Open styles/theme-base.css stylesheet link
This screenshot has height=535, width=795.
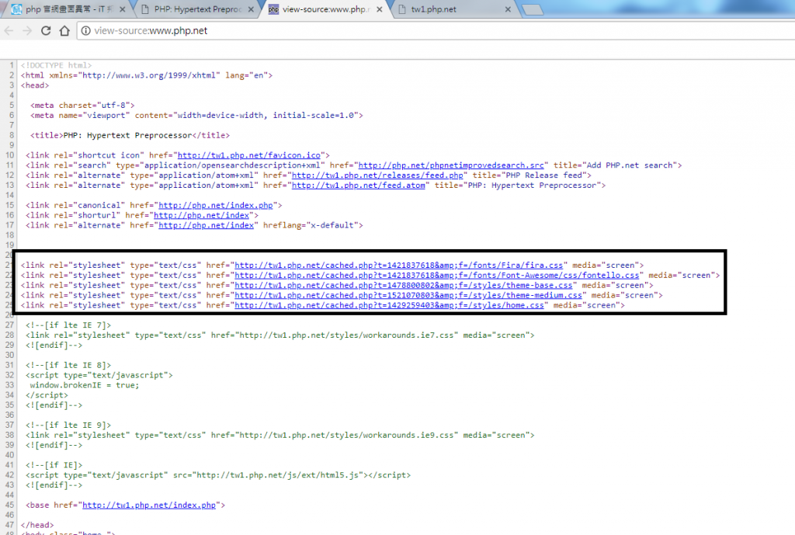(x=404, y=285)
